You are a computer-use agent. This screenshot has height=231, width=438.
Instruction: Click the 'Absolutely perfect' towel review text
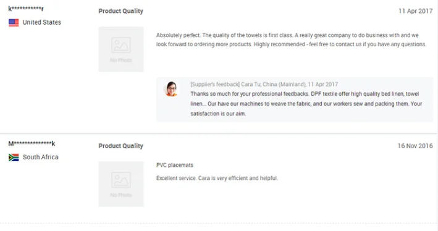point(292,40)
